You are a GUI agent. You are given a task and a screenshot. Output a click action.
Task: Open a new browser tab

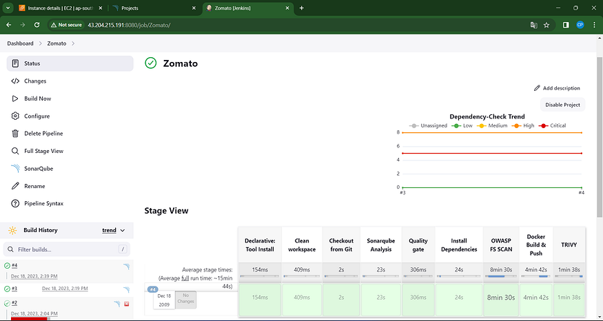pyautogui.click(x=302, y=8)
